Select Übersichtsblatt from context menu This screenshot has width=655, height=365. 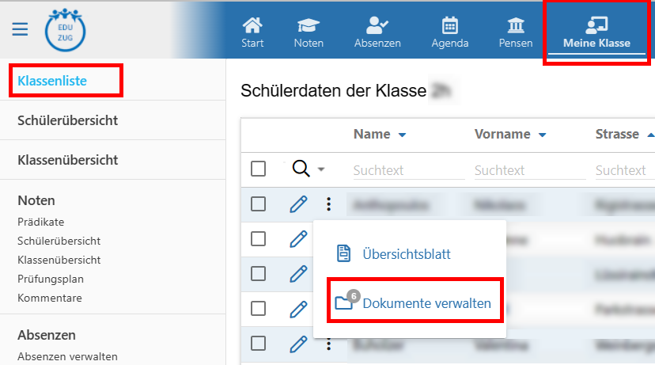point(406,254)
